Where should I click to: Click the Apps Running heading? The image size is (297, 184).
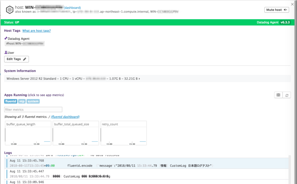(x=16, y=95)
